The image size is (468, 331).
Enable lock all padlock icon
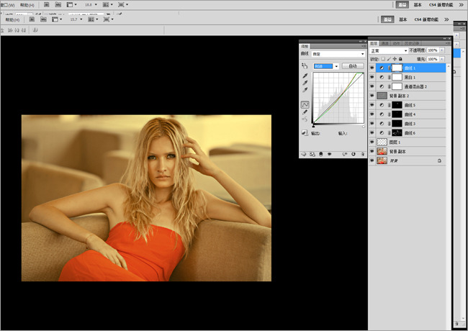pos(400,59)
